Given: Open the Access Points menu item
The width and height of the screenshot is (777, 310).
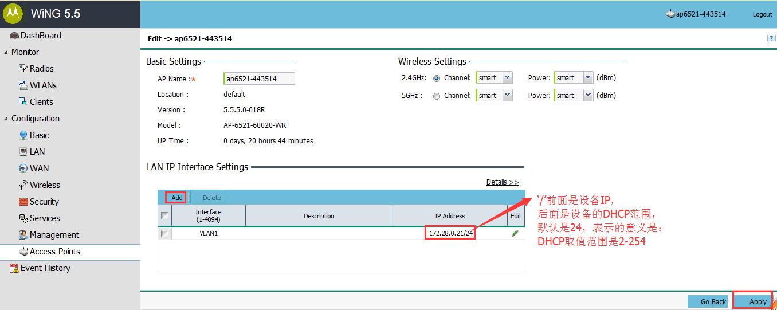Looking at the screenshot, I should (x=54, y=252).
